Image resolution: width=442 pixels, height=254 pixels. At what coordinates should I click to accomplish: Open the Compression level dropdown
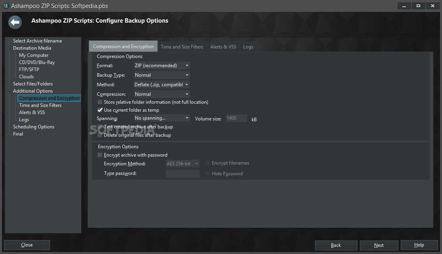161,94
